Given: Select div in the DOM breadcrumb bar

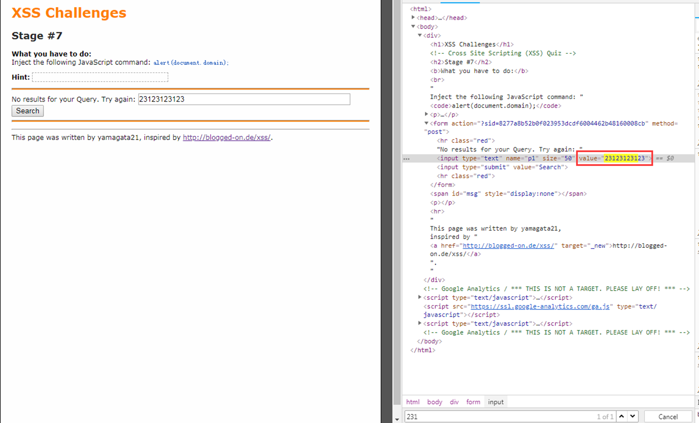Looking at the screenshot, I should [x=454, y=402].
